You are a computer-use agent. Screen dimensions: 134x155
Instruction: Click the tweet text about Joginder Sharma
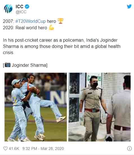[x=62, y=46]
